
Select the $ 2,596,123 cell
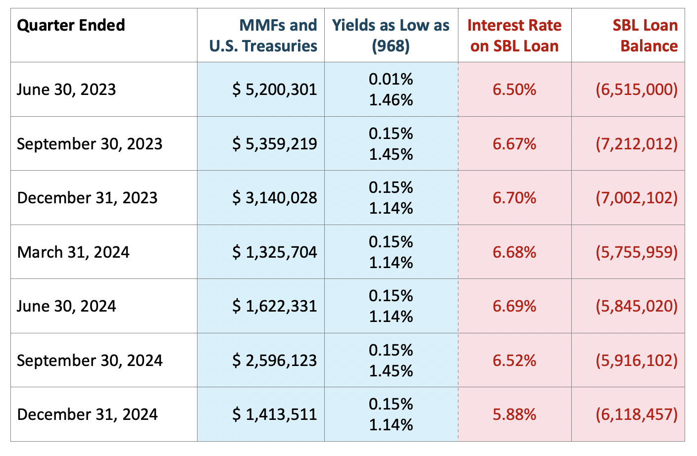pos(275,360)
